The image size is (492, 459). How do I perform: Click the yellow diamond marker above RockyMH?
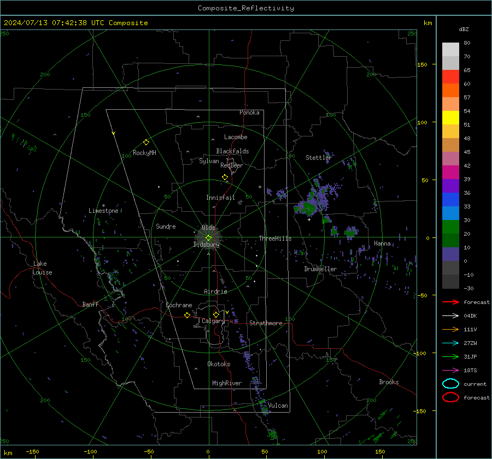(146, 142)
